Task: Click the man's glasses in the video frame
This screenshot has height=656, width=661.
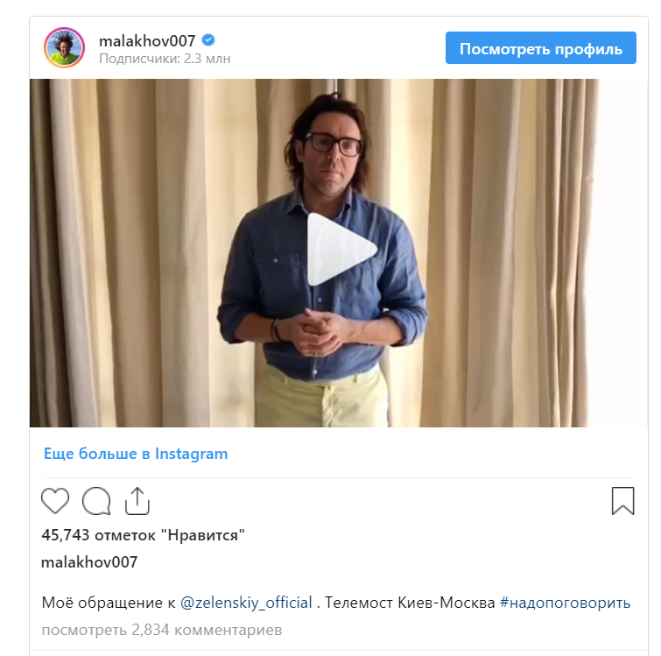Action: [x=334, y=144]
